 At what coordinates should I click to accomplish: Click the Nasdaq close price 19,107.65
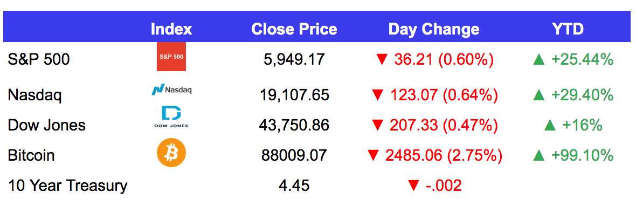point(294,95)
